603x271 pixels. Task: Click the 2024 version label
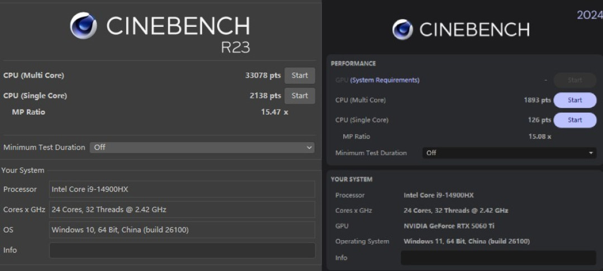590,15
